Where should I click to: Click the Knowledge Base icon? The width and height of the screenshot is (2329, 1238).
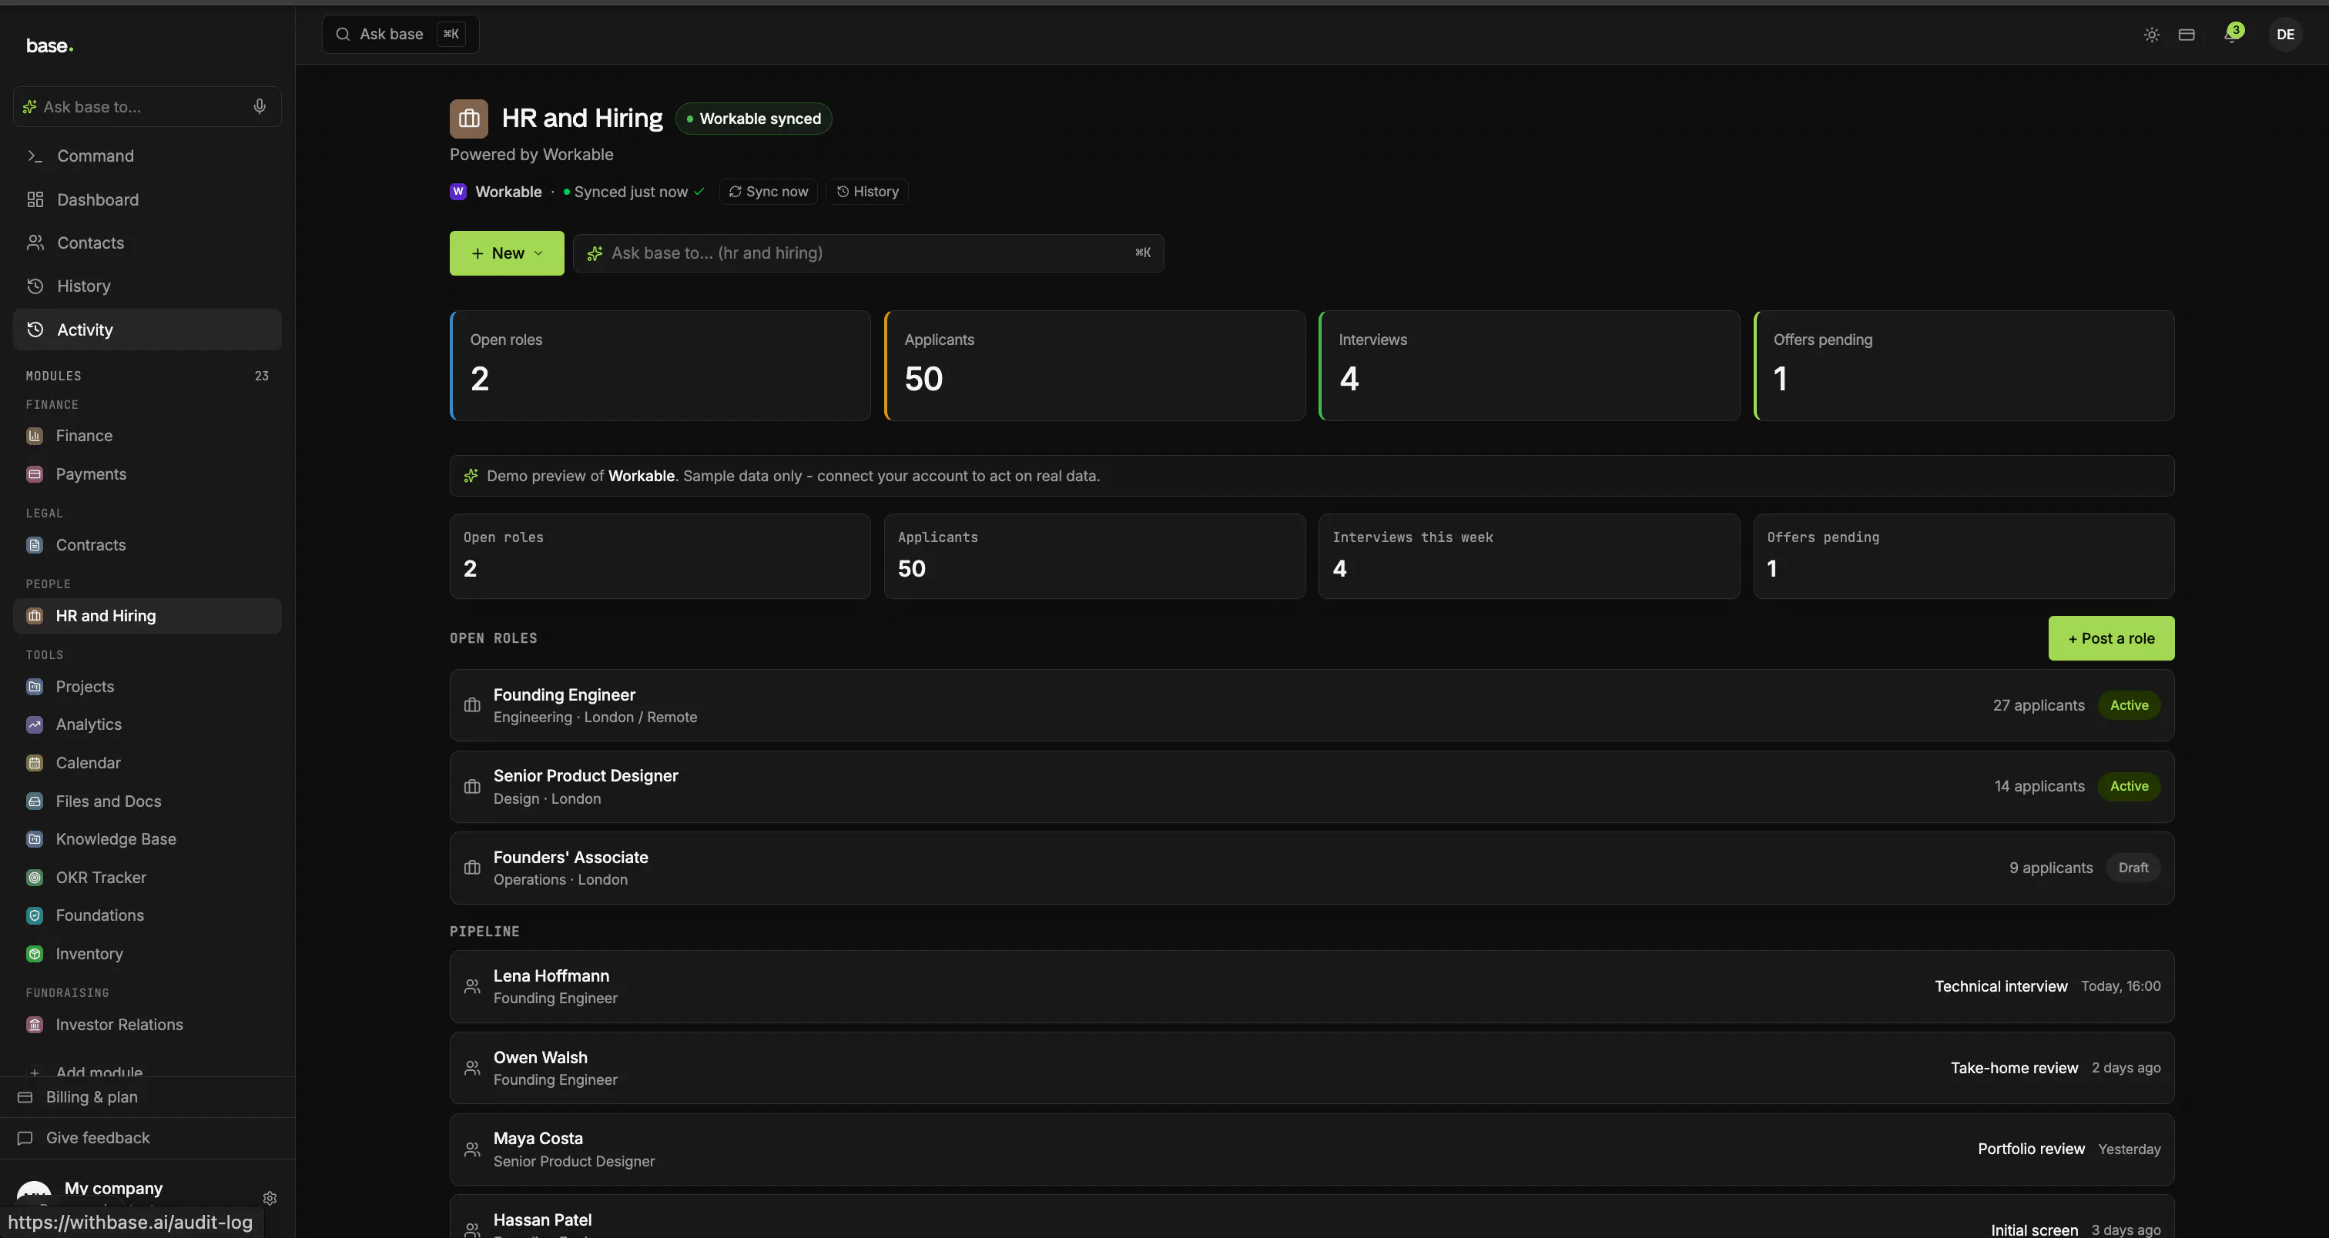[35, 839]
